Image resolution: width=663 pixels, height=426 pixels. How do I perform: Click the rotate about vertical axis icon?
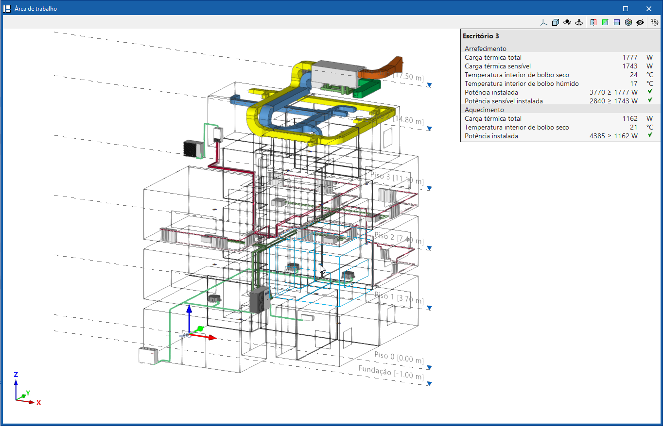click(579, 22)
